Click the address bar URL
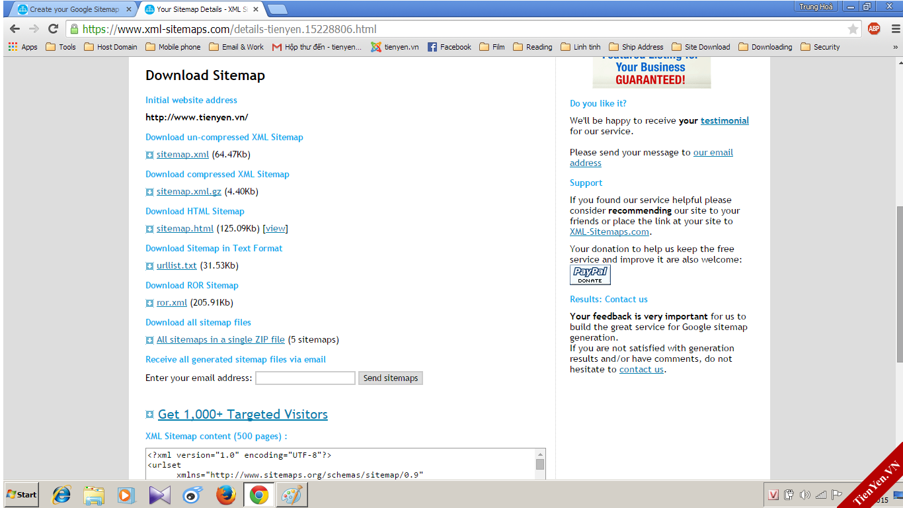 [x=229, y=29]
